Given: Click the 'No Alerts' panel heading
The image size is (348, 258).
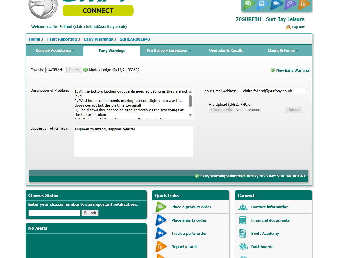Looking at the screenshot, I should point(38,228).
